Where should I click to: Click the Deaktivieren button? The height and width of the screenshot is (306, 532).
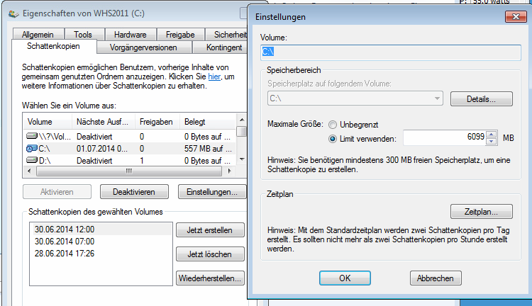point(134,192)
